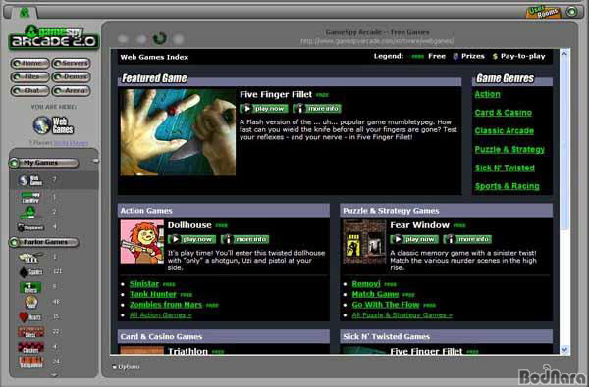The width and height of the screenshot is (589, 387).
Task: Open the Backgammon game icon
Action: click(30, 362)
